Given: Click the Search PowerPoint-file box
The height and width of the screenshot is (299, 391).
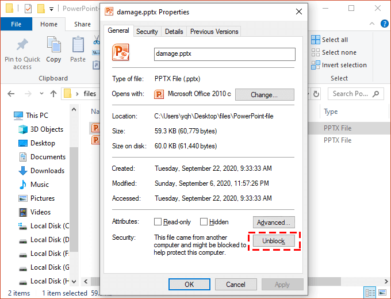Looking at the screenshot, I should (x=355, y=94).
